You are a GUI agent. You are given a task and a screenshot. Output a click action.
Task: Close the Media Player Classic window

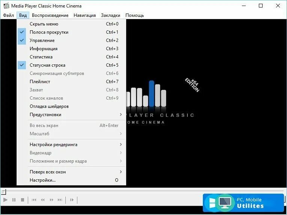278,6
